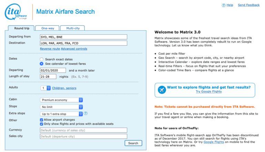Screen dimensions: 265x152
Task: Click the Real-time Filters bullet text
Action: tap(202, 66)
